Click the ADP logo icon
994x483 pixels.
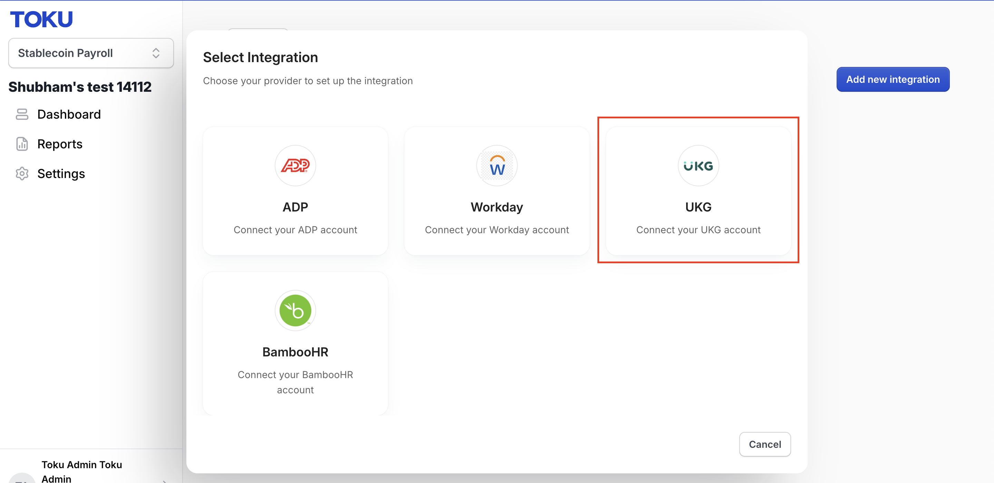(x=295, y=166)
